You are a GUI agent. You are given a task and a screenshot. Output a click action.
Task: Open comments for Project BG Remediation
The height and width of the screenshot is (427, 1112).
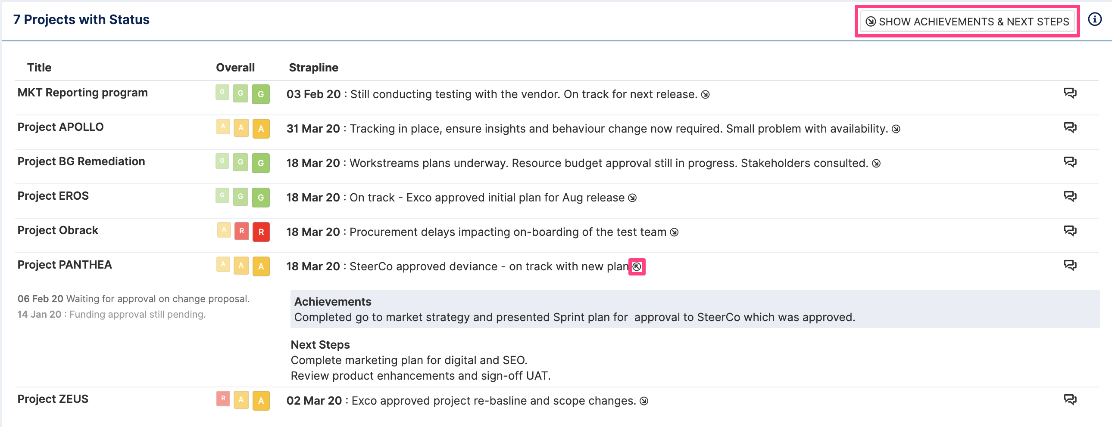coord(1070,162)
